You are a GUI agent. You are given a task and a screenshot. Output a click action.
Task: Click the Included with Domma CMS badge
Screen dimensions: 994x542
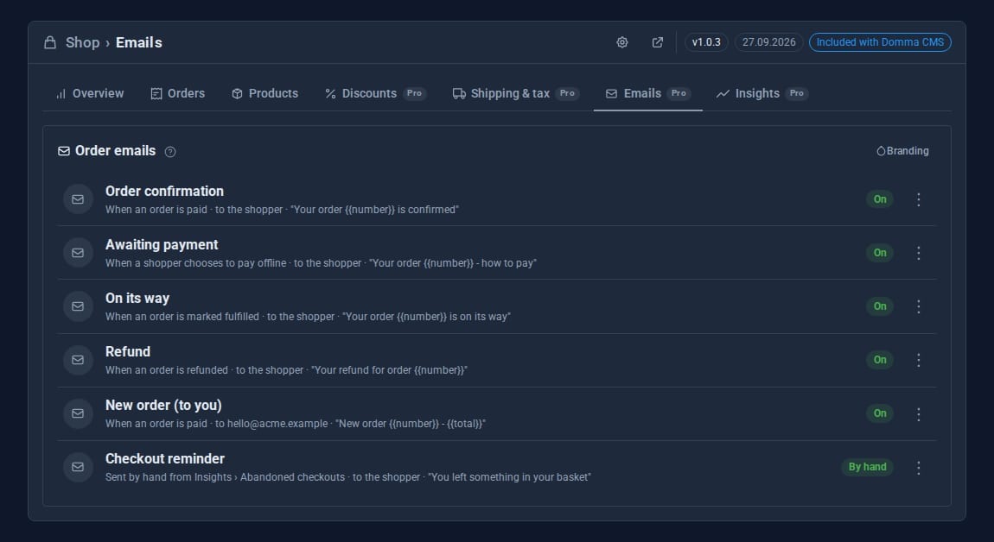point(880,42)
